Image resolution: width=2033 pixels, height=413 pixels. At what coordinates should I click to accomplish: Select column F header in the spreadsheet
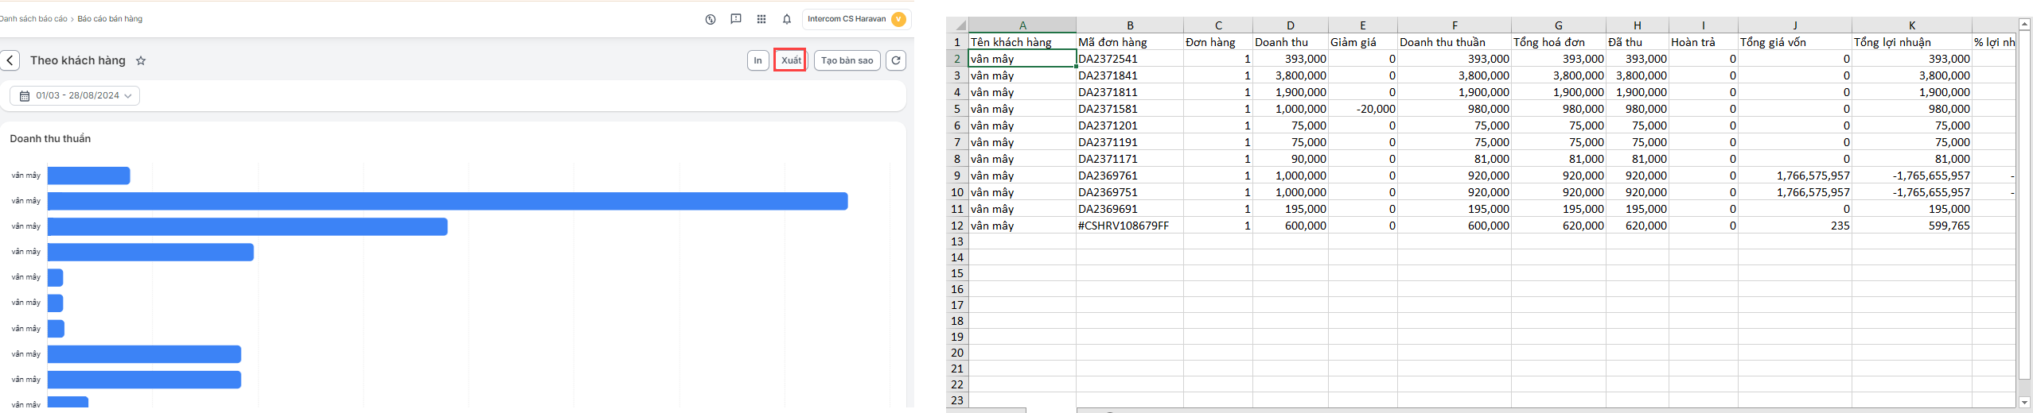point(1454,25)
